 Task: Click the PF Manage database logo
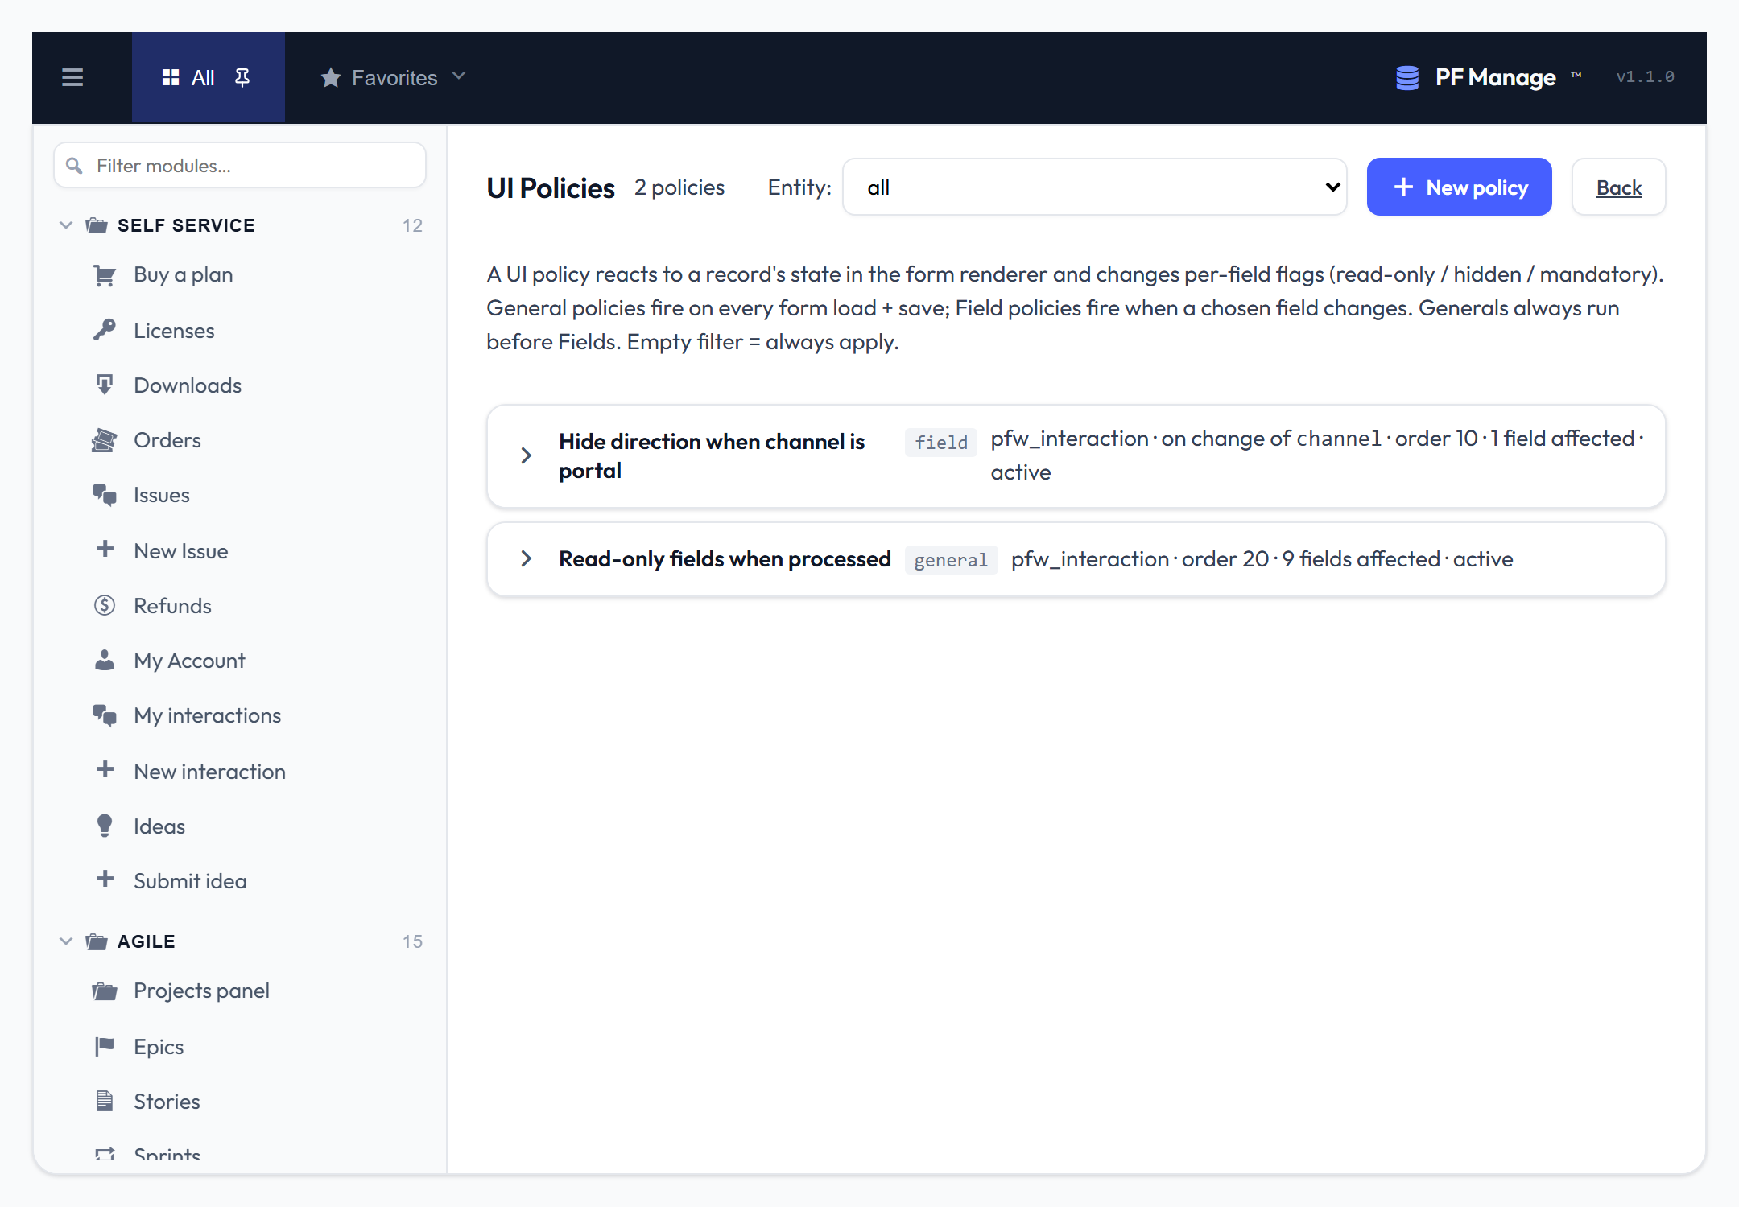[x=1407, y=77]
